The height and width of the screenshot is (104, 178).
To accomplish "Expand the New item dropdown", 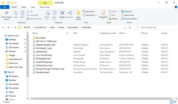I will (89, 11).
